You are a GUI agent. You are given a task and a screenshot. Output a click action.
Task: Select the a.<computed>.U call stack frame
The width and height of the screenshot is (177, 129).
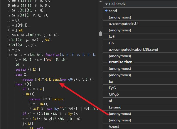(x=140, y=24)
